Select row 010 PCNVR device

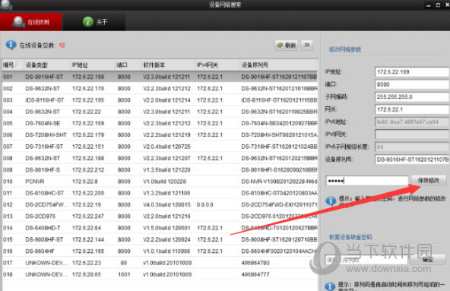pyautogui.click(x=160, y=182)
